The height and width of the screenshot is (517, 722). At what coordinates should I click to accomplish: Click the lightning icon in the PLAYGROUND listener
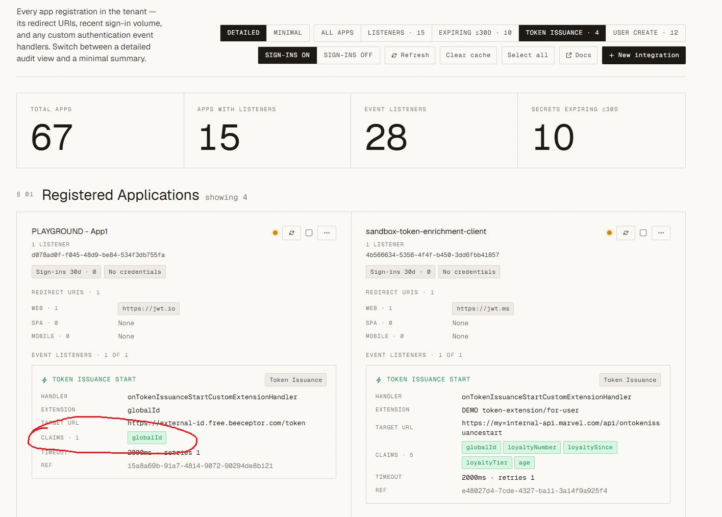click(44, 380)
